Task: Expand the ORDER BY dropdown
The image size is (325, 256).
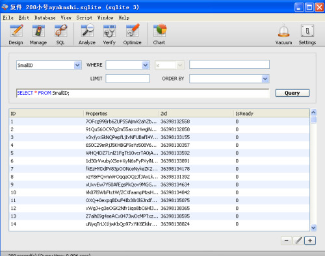Action: [265, 79]
